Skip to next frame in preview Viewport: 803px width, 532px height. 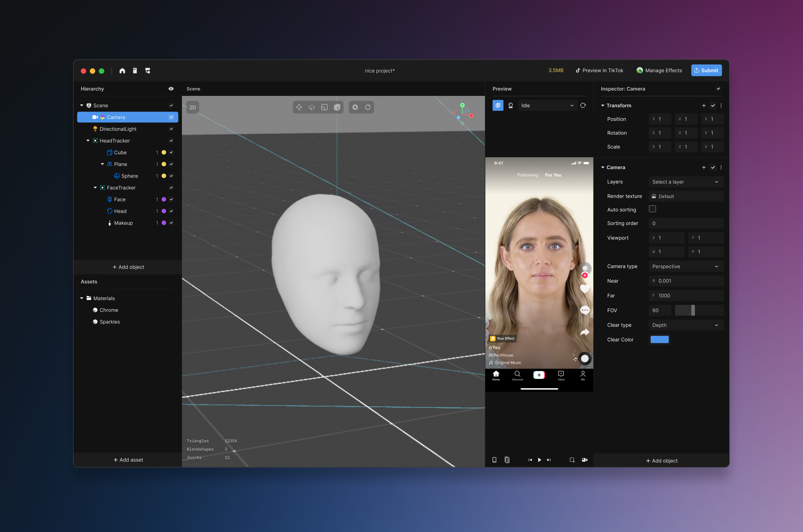(x=549, y=460)
